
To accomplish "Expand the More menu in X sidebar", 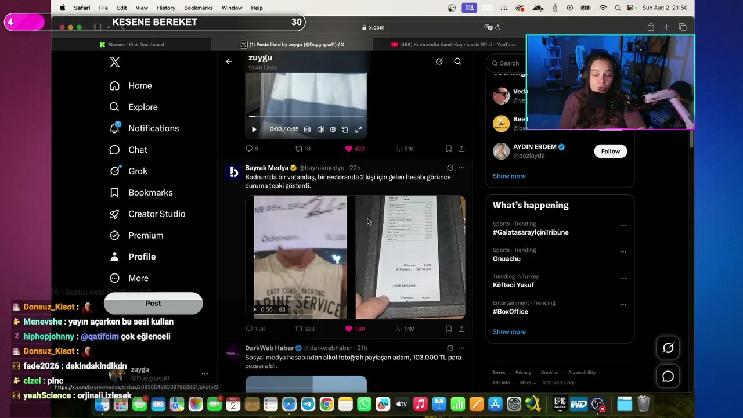I will click(129, 278).
